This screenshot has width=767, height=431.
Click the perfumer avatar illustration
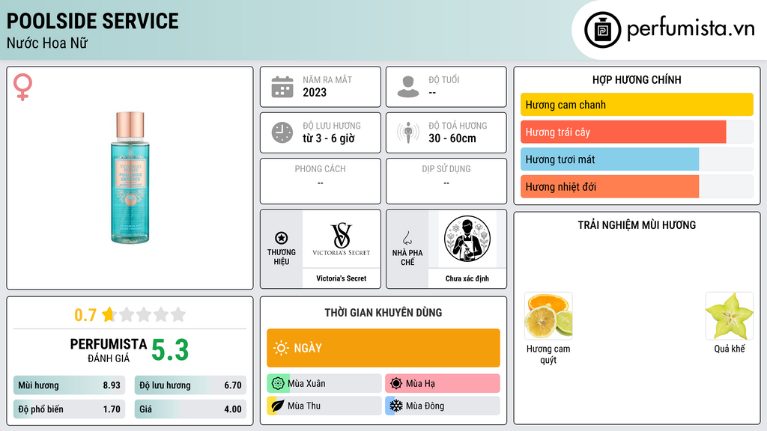pyautogui.click(x=467, y=239)
